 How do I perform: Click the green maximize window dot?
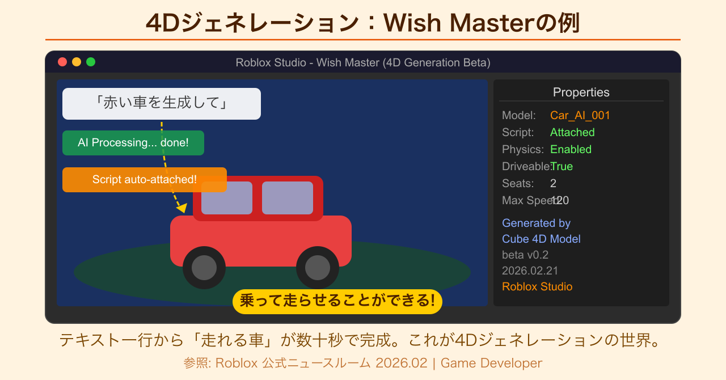91,62
